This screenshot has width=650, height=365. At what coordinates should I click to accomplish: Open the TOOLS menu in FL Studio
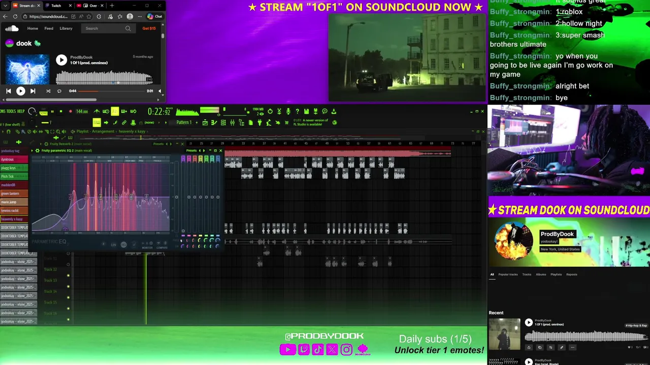coord(10,111)
